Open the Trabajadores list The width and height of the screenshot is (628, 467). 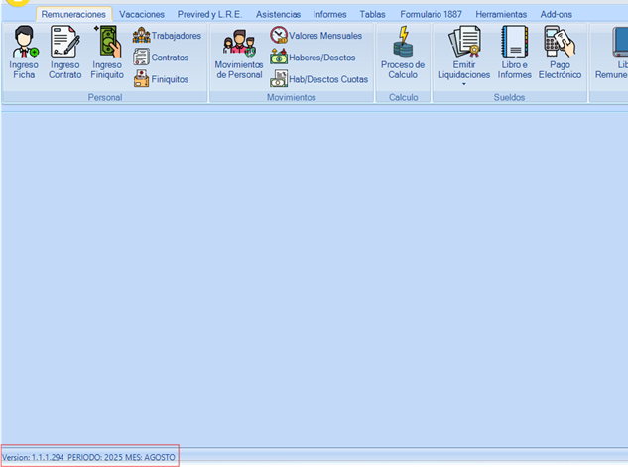pyautogui.click(x=167, y=36)
